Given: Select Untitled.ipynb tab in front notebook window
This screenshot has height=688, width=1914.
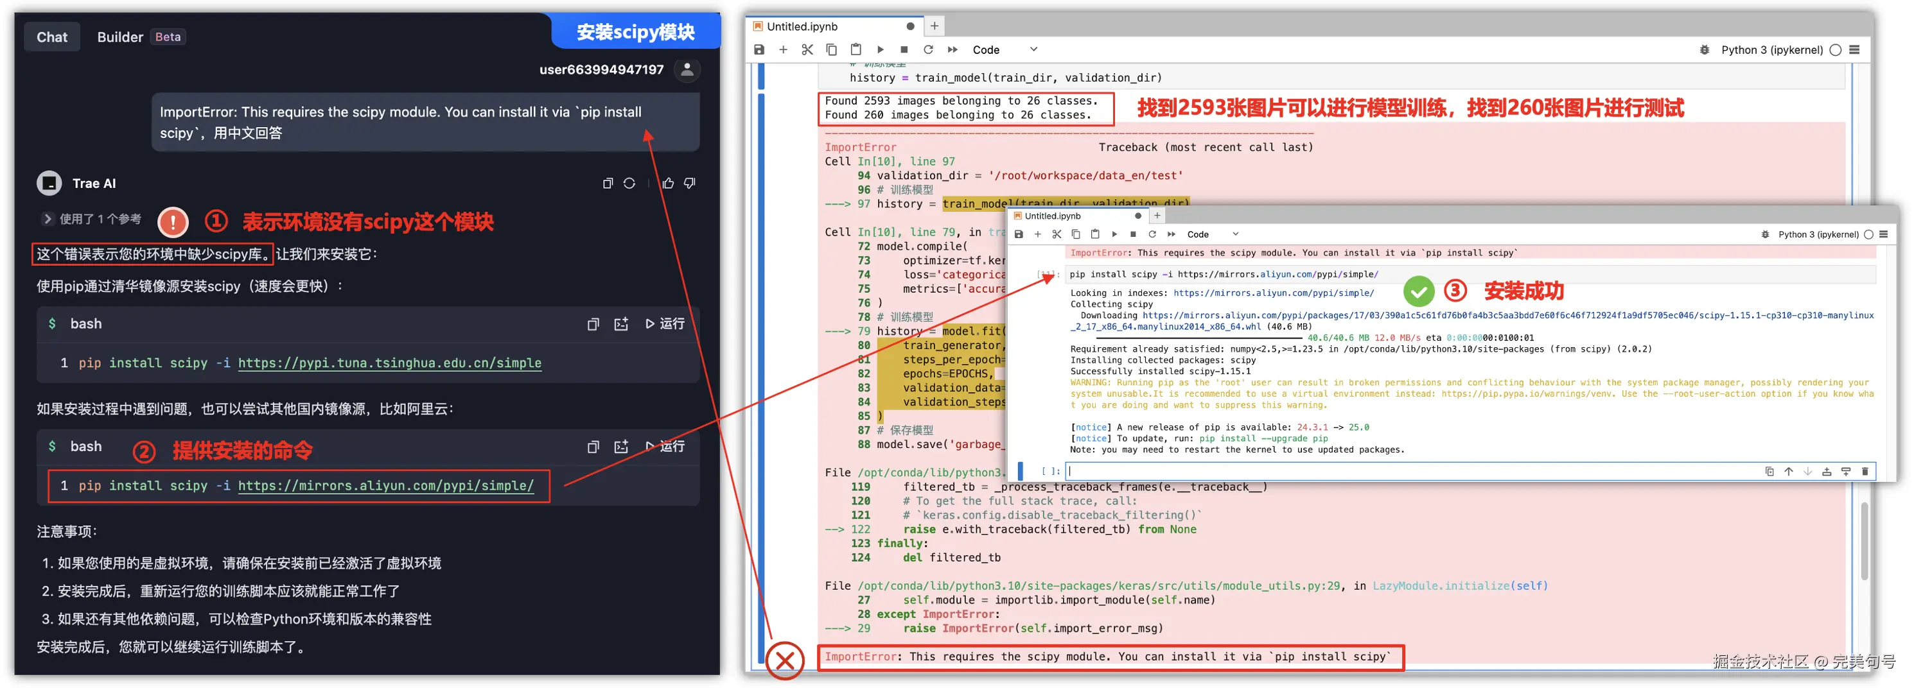Looking at the screenshot, I should tap(1078, 216).
